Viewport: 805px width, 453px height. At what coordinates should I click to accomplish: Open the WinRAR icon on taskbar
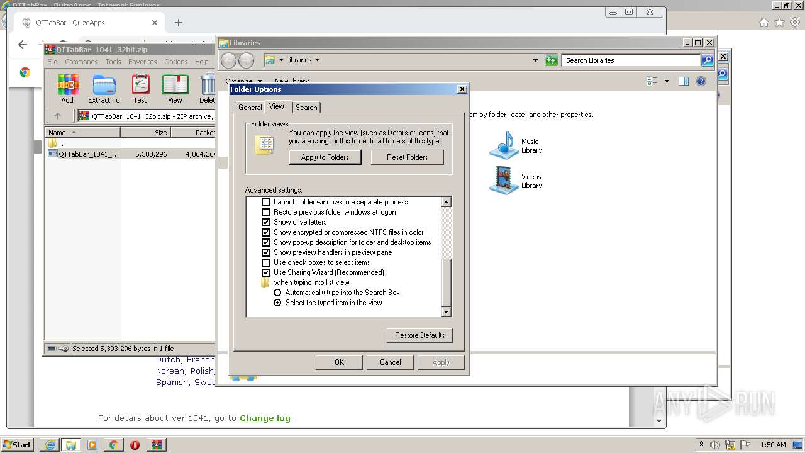[156, 445]
